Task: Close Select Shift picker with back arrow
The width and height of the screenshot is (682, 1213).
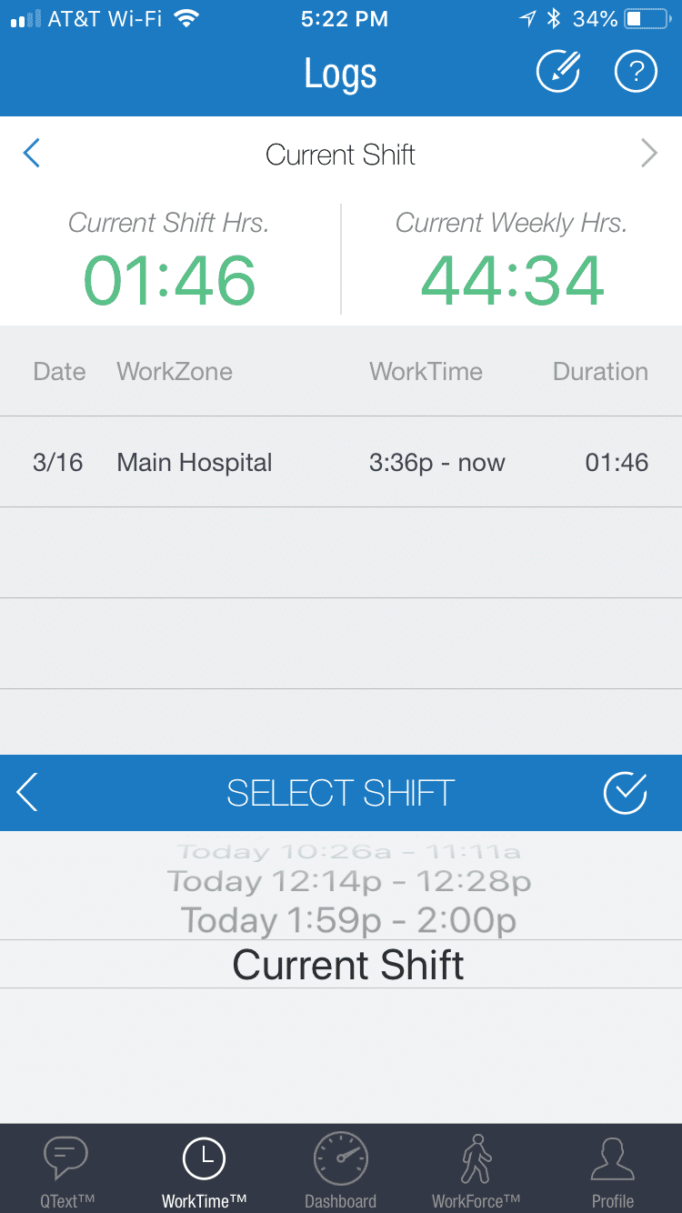Action: pyautogui.click(x=28, y=793)
